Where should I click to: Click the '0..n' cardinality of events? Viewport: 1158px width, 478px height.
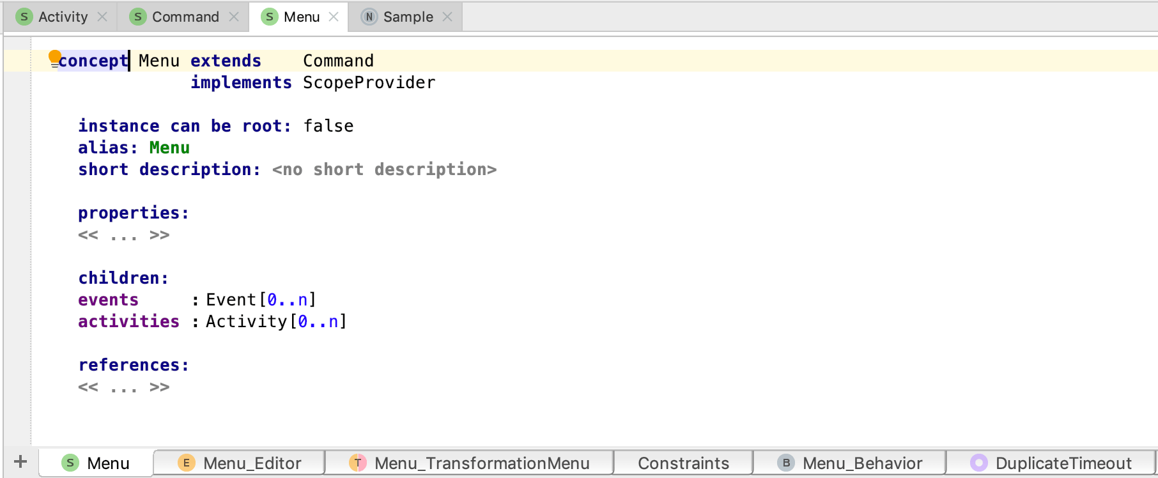(x=287, y=300)
